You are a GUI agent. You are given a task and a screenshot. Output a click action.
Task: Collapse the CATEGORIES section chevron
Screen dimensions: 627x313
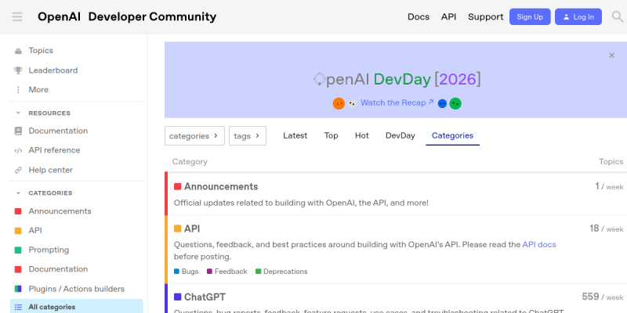point(18,192)
